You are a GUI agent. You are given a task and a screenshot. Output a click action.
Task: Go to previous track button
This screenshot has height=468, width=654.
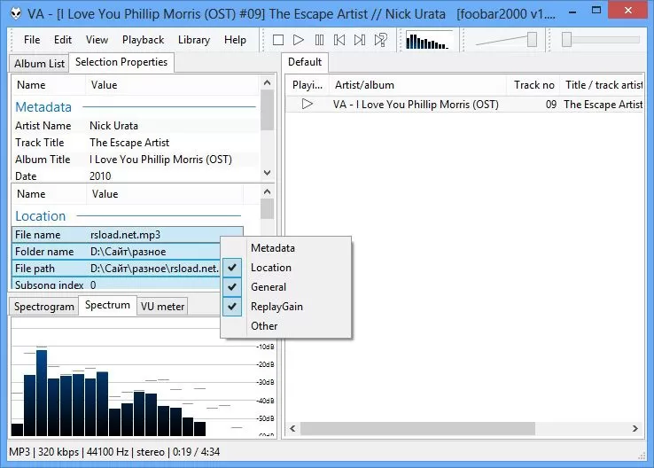339,40
